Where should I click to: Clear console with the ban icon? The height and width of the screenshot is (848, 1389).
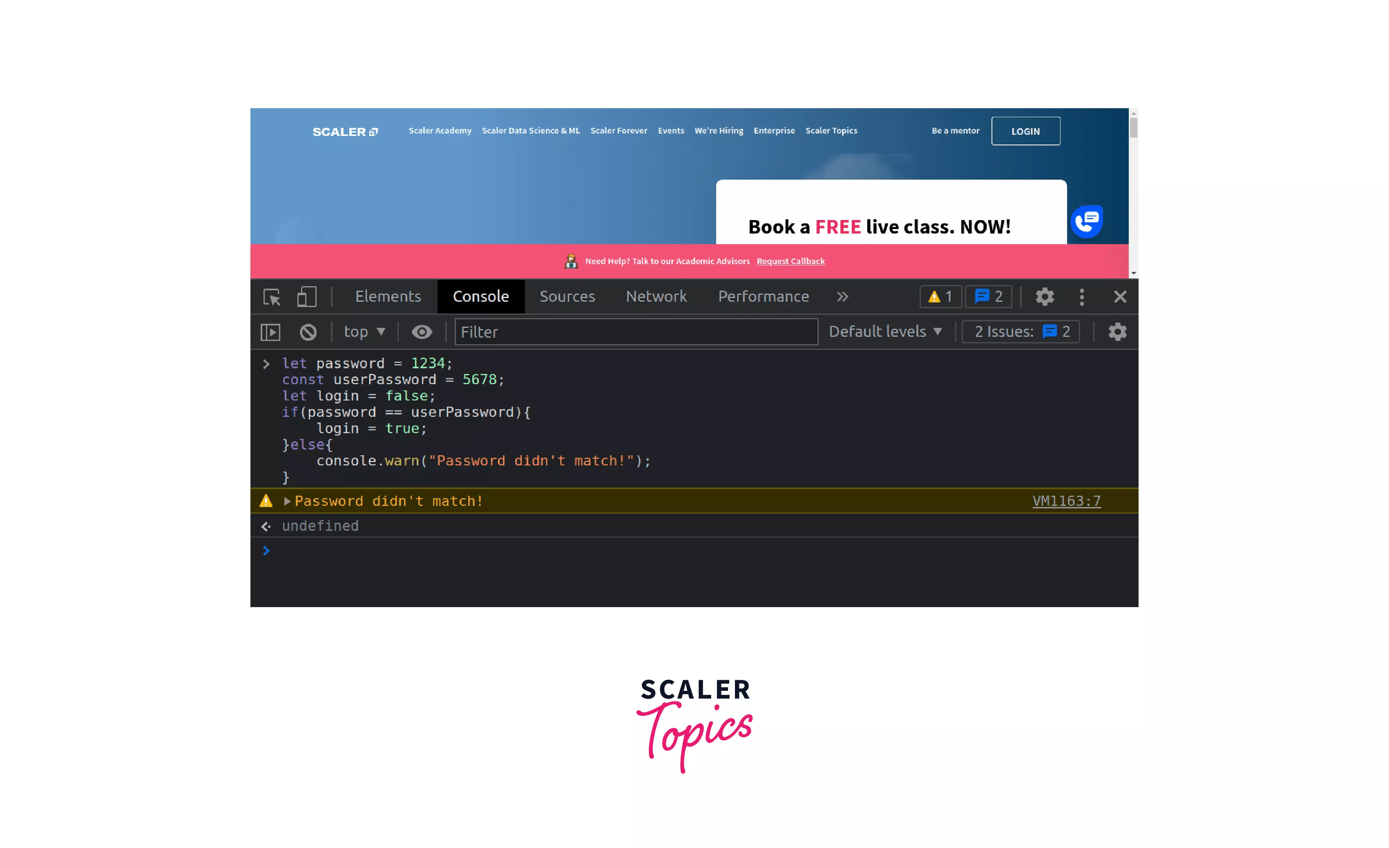(x=308, y=332)
